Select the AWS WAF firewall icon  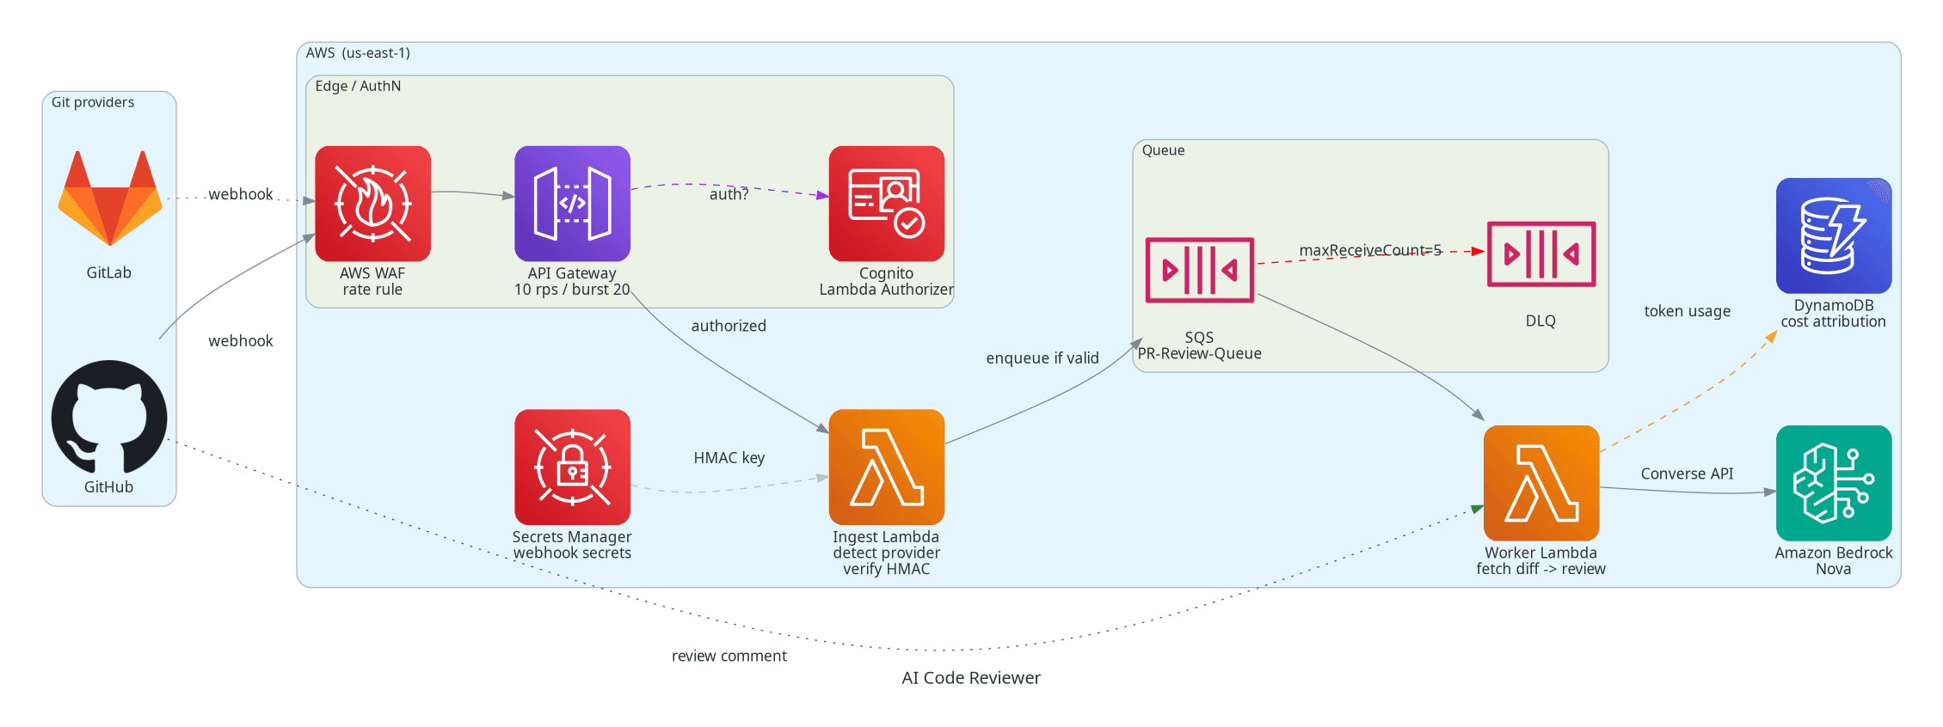(x=372, y=204)
